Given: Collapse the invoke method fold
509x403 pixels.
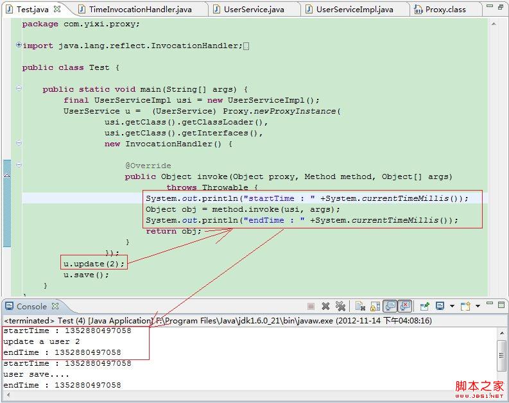Looking at the screenshot, I should tap(19, 164).
